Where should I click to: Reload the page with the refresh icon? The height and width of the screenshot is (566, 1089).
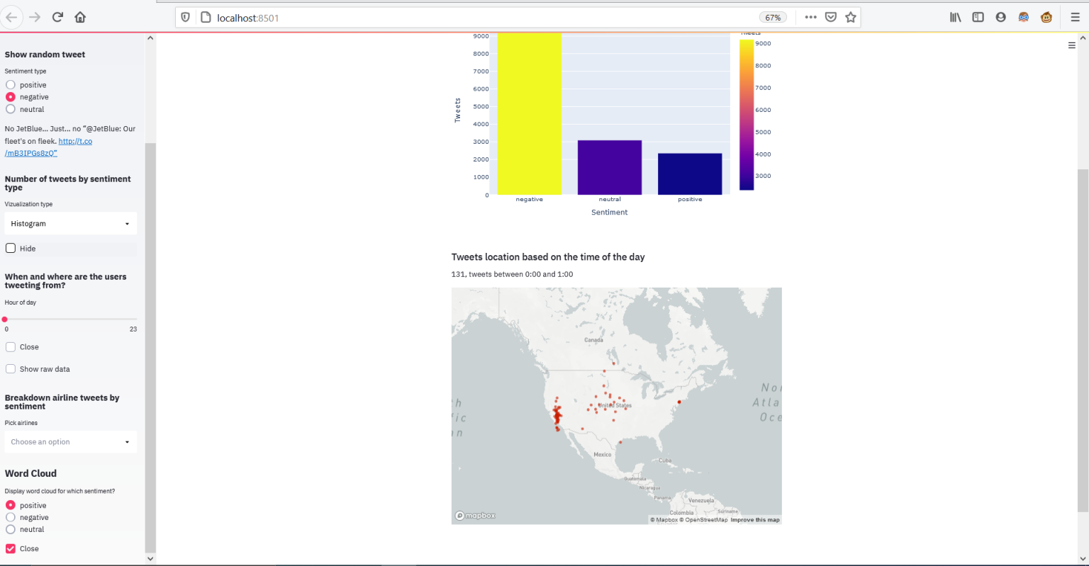pos(57,17)
